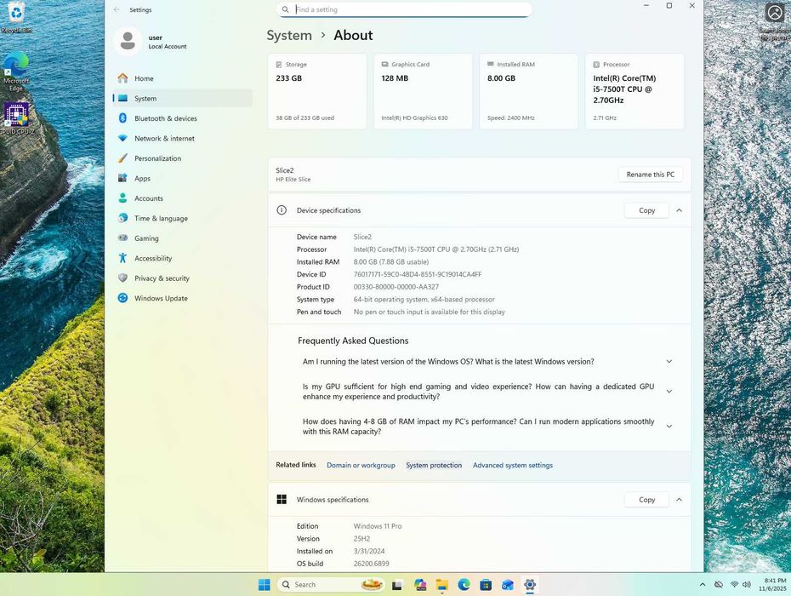Screen dimensions: 791x596
Task: Open Advanced system settings link
Action: (513, 465)
